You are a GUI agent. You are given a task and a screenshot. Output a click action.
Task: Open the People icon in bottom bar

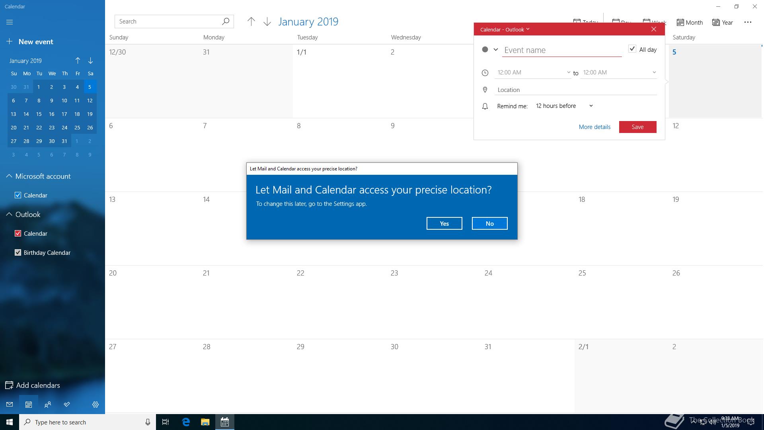pos(48,405)
